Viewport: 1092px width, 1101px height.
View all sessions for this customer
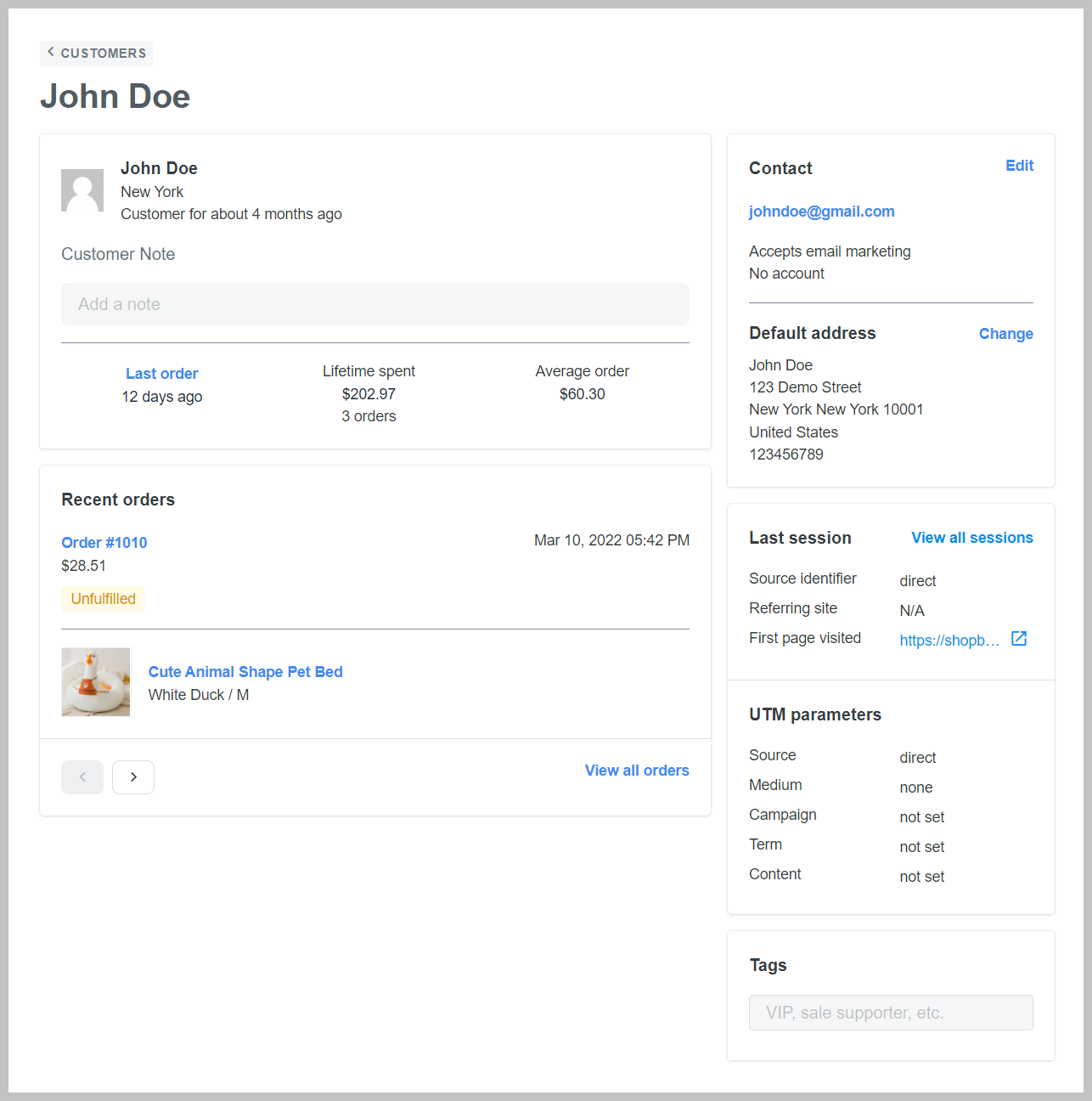[x=971, y=538]
